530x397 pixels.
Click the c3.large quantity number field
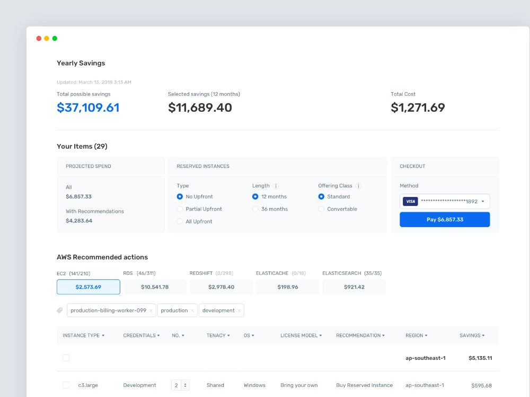click(176, 385)
